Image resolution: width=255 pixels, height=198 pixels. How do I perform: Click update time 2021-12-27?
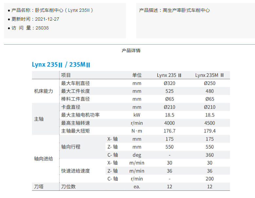(47, 19)
